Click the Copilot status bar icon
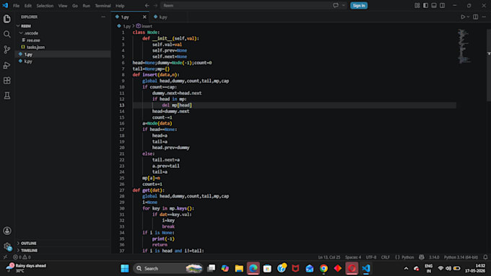The image size is (491, 276). pos(422,257)
